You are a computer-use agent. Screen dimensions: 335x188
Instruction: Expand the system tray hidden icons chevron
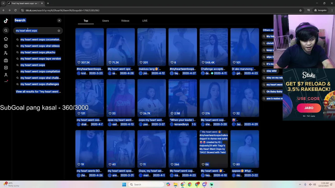point(300,185)
